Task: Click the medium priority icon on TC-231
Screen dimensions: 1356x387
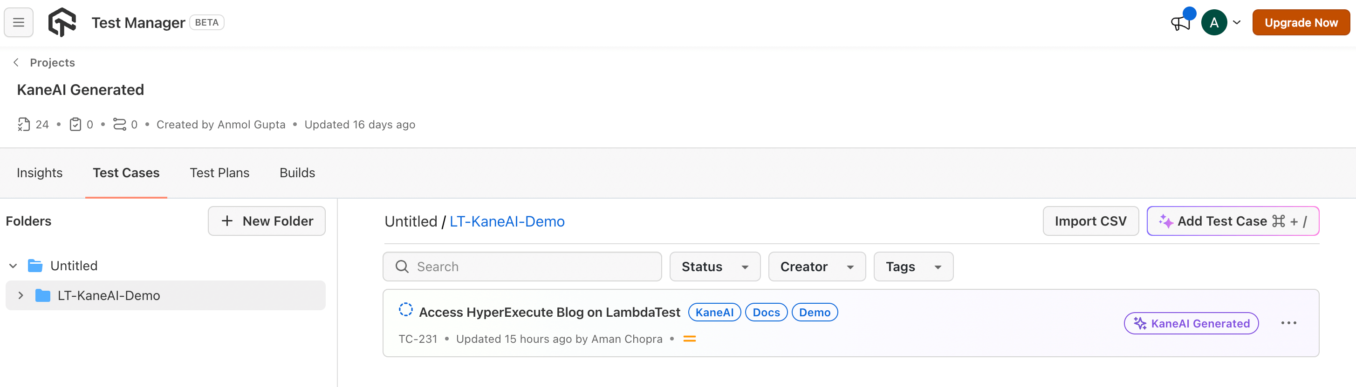Action: tap(689, 339)
